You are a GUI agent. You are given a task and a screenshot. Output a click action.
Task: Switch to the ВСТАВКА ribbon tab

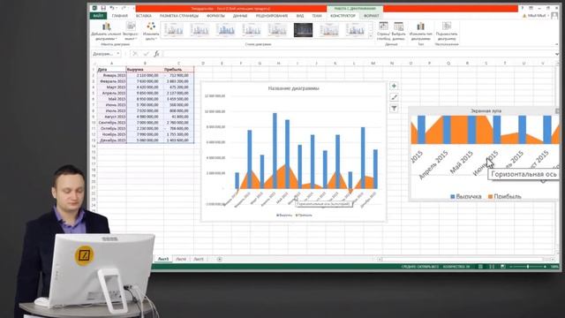pos(143,16)
